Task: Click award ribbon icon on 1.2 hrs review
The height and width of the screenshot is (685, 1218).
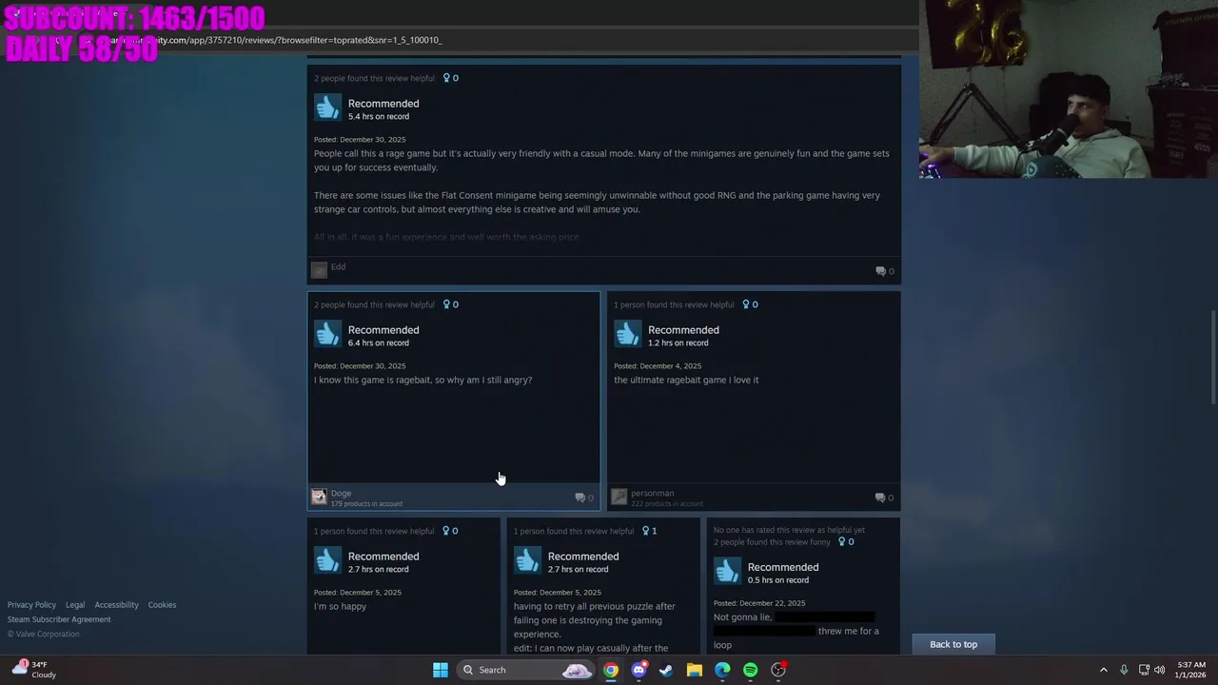Action: pyautogui.click(x=746, y=304)
